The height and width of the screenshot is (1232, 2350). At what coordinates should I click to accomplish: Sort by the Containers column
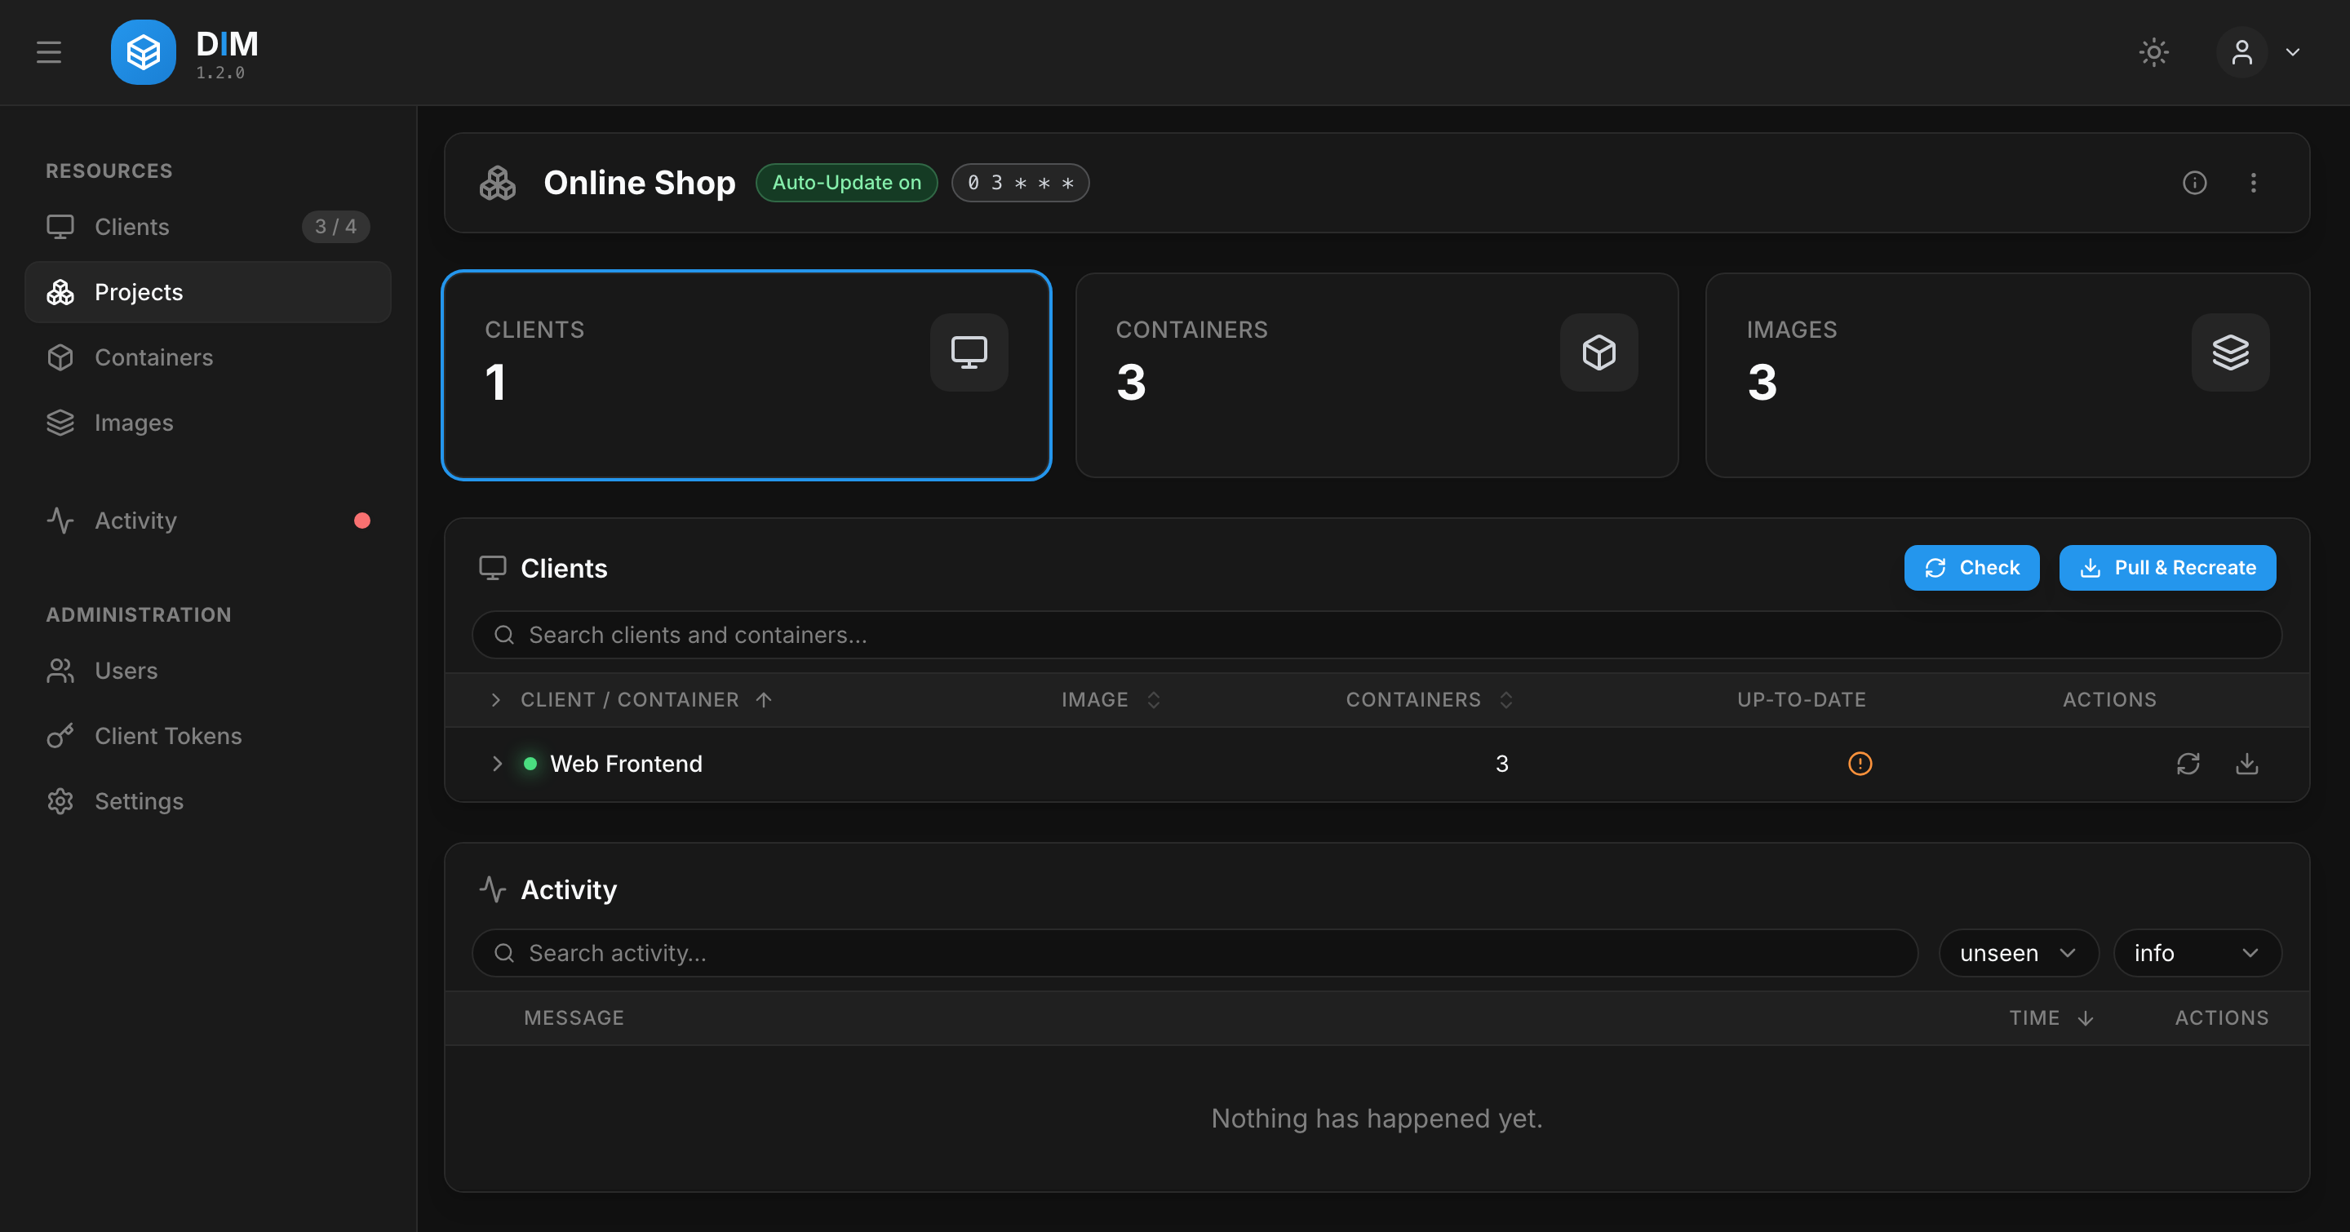click(x=1429, y=699)
